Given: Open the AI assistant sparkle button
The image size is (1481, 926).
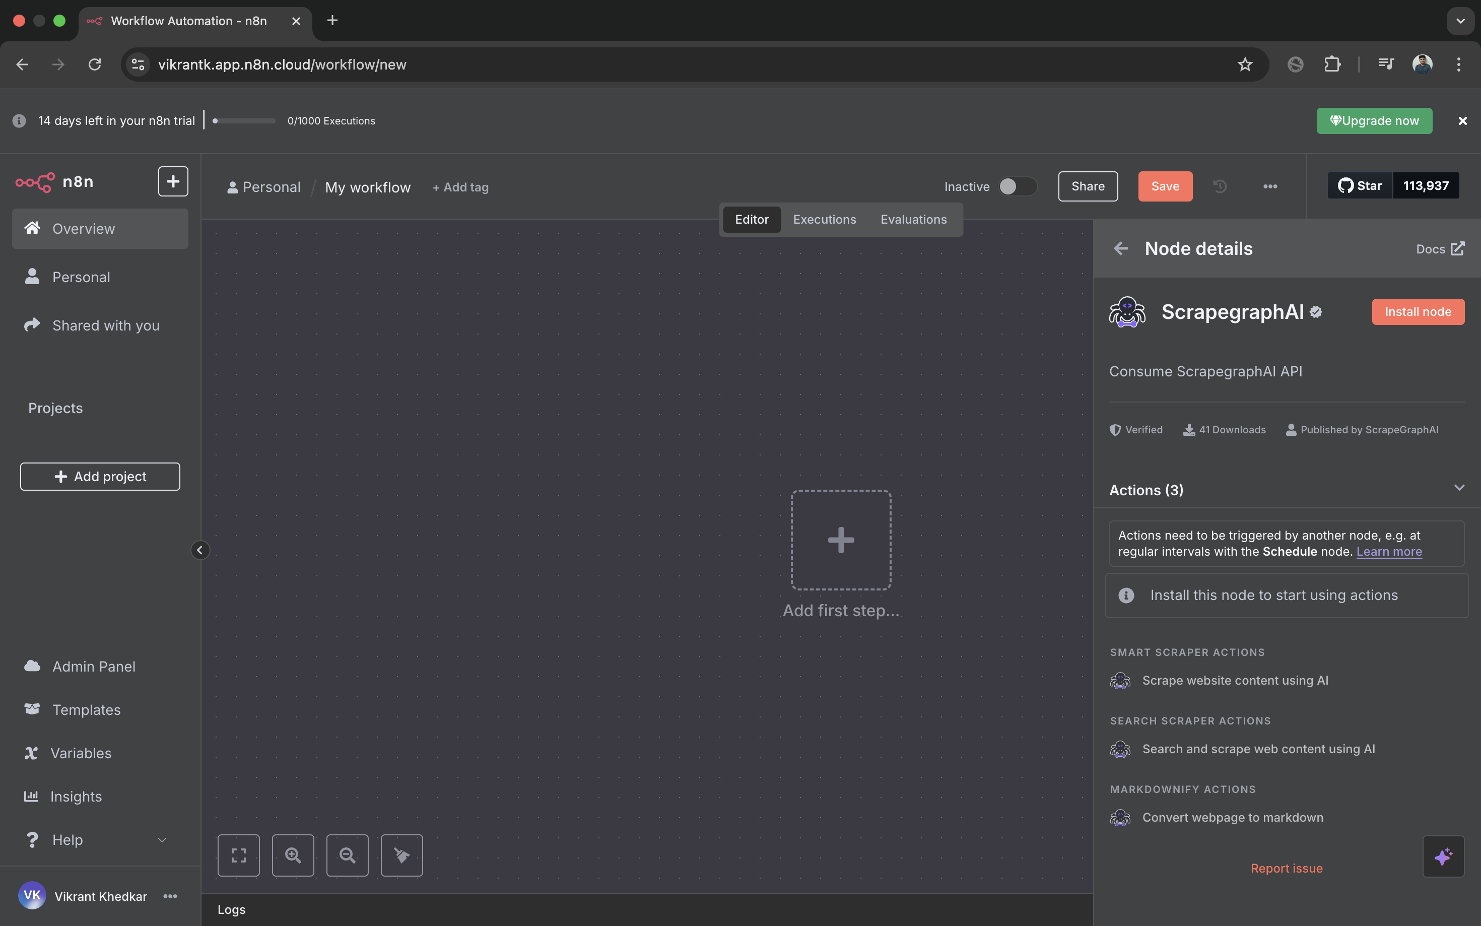Looking at the screenshot, I should coord(1443,856).
